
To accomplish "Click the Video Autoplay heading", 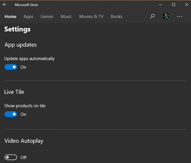I will point(24,141).
